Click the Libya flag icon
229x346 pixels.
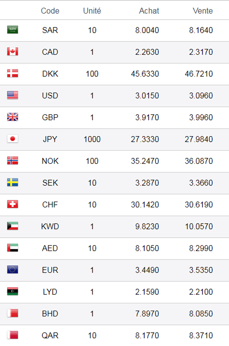pos(13,292)
